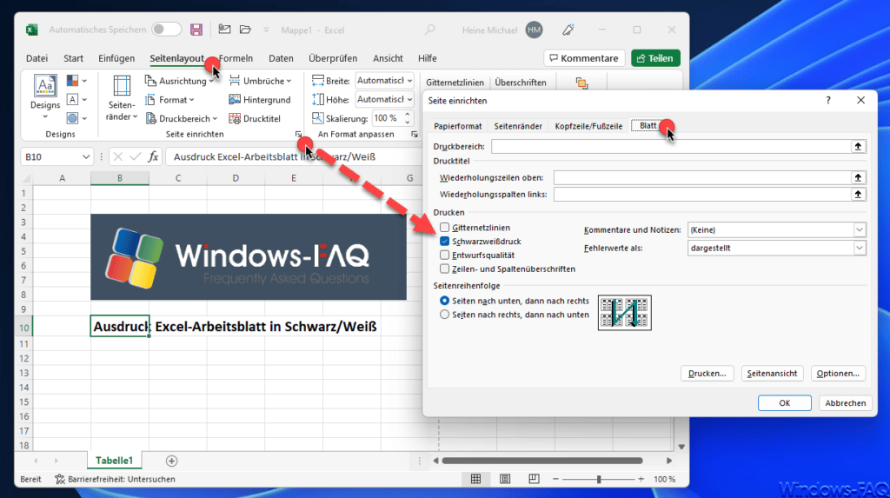Viewport: 890px width, 498px height.
Task: Click the Excel save icon in title bar
Action: 196,30
